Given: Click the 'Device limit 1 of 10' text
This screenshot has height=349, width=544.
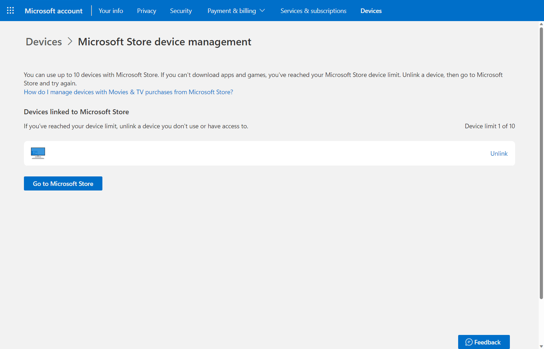Looking at the screenshot, I should 490,126.
